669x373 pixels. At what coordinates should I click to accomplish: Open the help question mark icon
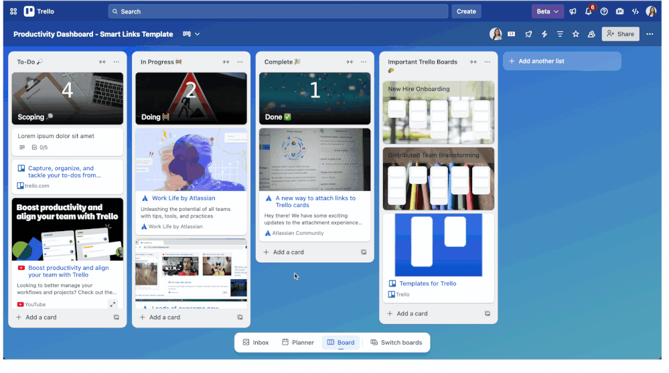604,11
